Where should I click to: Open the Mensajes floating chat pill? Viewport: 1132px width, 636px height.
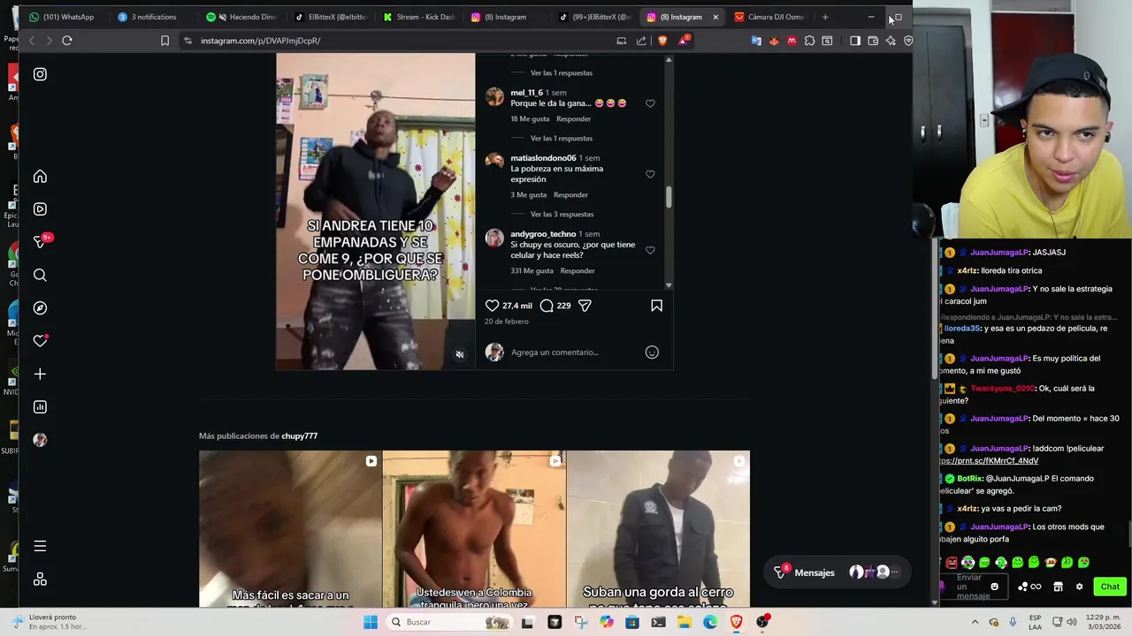click(x=837, y=572)
